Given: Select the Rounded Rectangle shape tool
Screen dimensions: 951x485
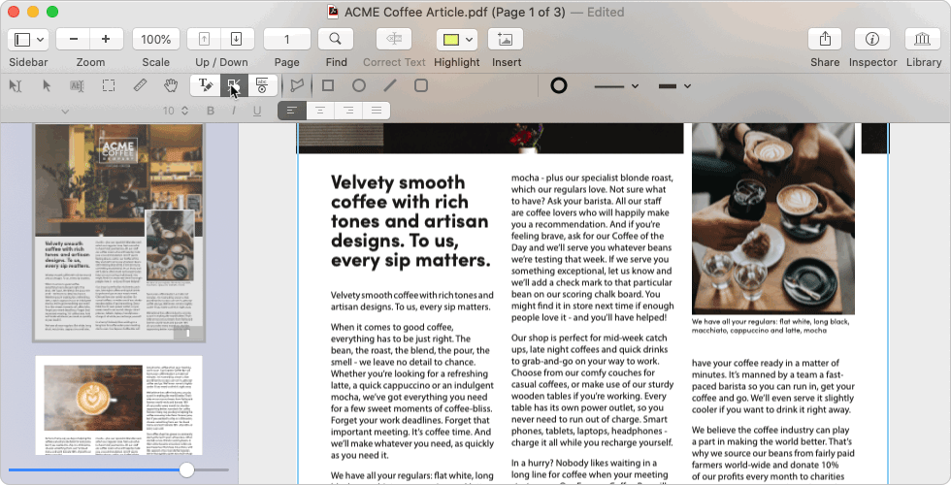Looking at the screenshot, I should coord(421,86).
